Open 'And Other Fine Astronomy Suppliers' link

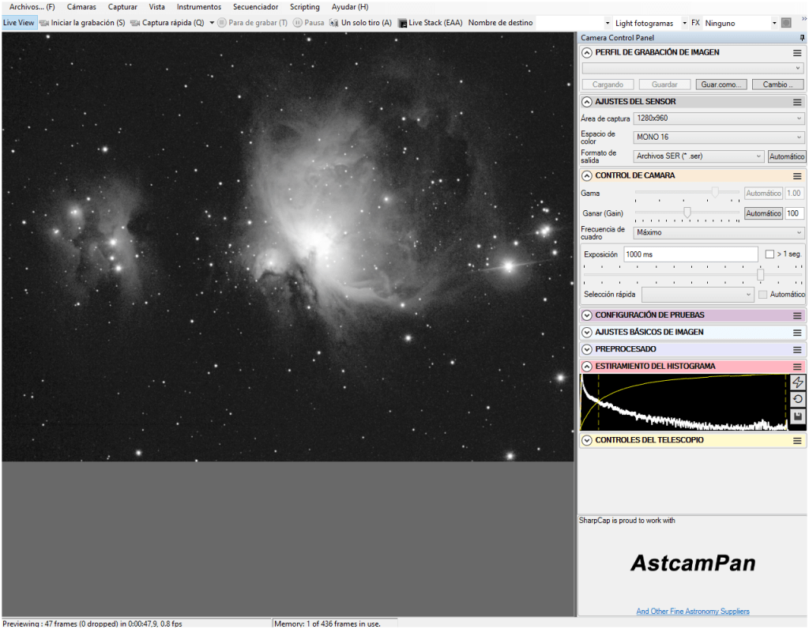pyautogui.click(x=692, y=611)
